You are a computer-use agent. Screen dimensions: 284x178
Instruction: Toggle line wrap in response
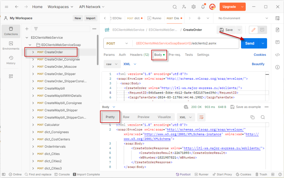(201, 117)
